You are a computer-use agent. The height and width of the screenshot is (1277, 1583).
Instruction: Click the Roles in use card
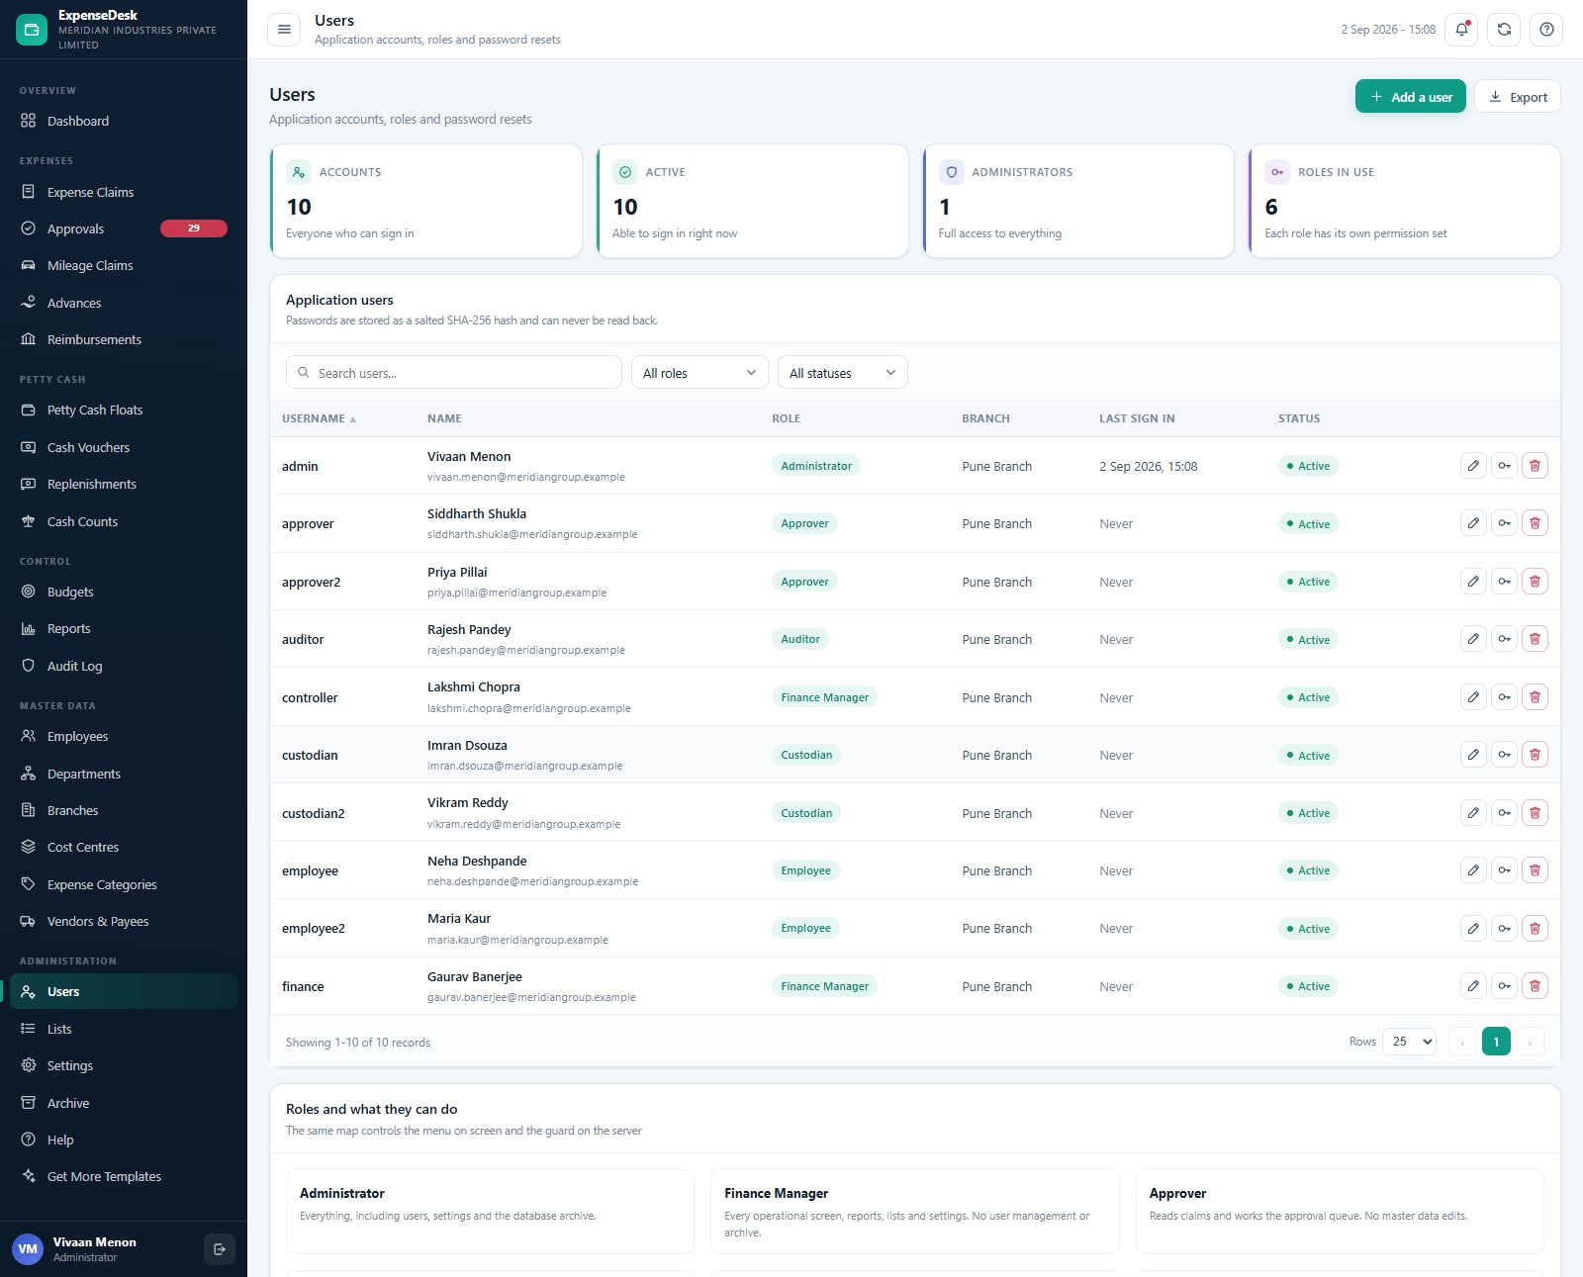[1405, 201]
